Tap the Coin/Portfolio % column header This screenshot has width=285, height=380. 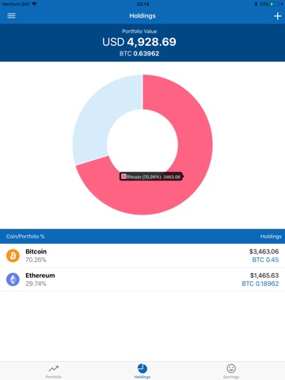(x=25, y=237)
